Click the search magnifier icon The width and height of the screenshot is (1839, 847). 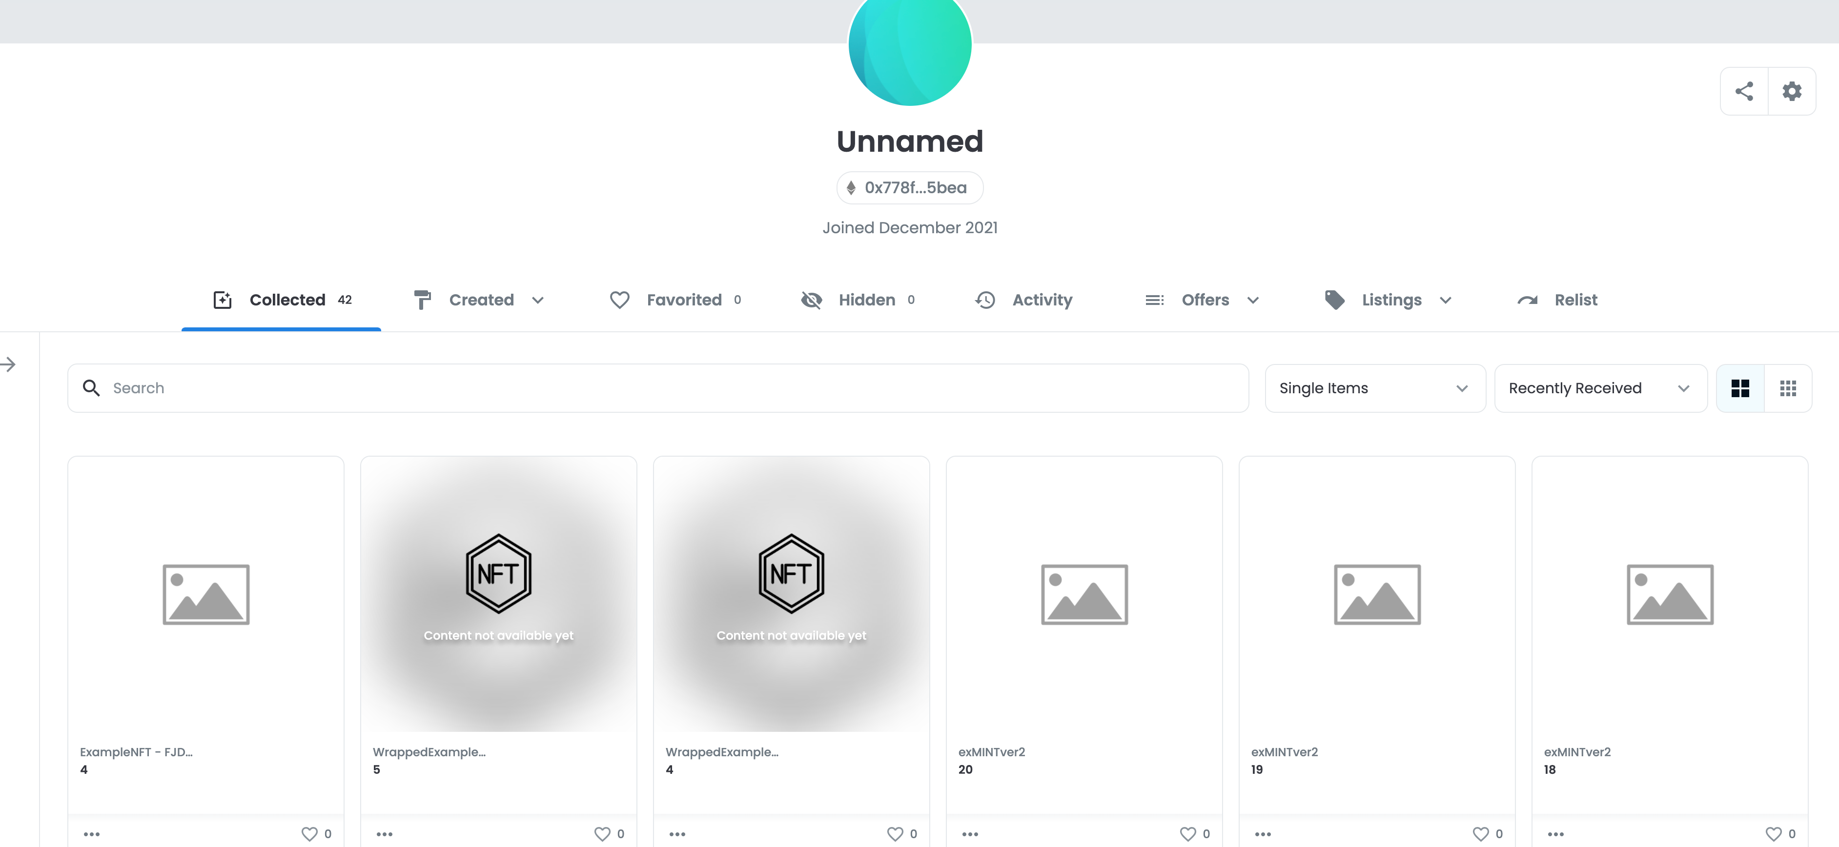pyautogui.click(x=91, y=387)
